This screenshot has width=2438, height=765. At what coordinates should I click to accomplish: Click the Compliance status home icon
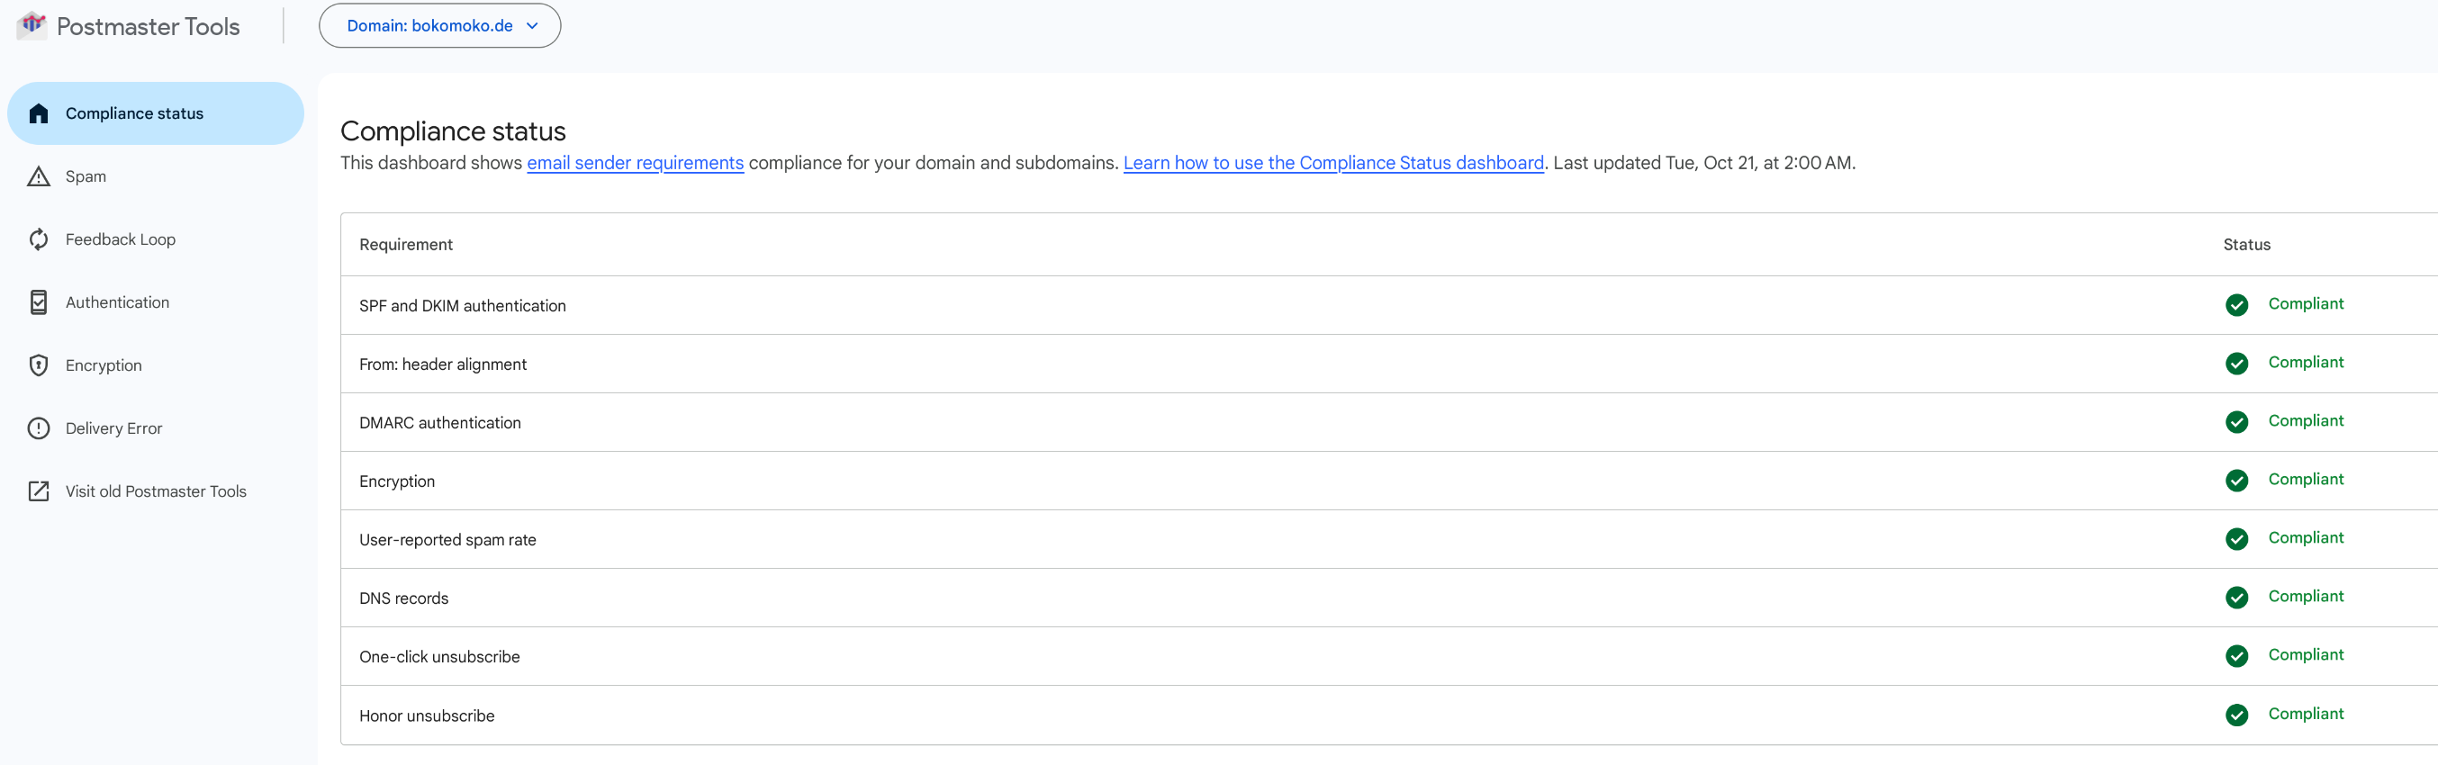[x=39, y=113]
